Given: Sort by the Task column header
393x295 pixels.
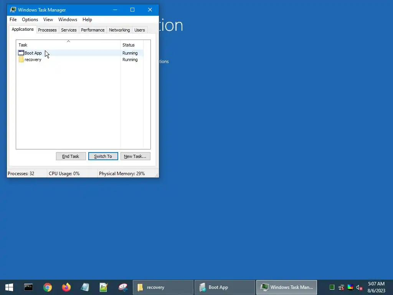Looking at the screenshot, I should click(x=68, y=45).
